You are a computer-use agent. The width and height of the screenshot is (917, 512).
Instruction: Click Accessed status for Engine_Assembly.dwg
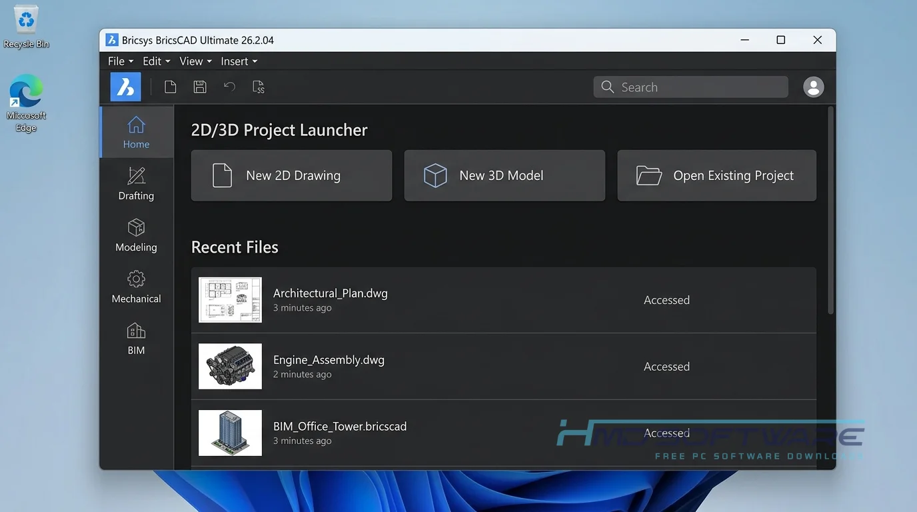pyautogui.click(x=666, y=367)
